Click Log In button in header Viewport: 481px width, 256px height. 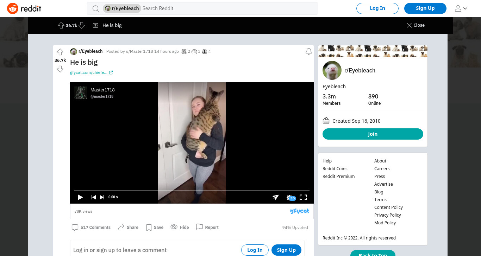tap(377, 8)
